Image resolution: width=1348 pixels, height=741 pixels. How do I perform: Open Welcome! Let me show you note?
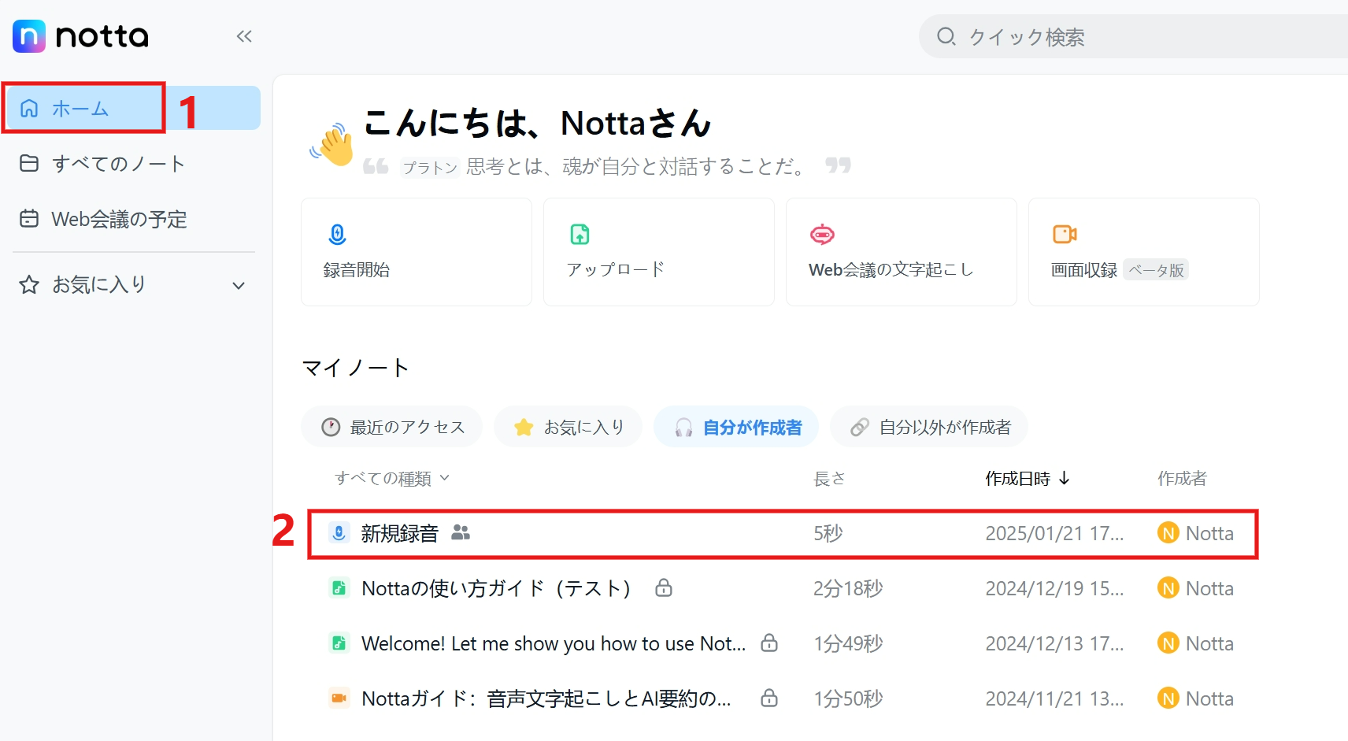[554, 643]
